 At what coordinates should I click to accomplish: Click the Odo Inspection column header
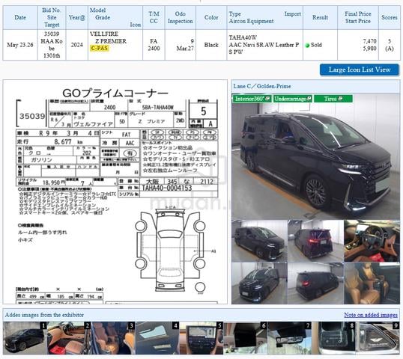[181, 17]
